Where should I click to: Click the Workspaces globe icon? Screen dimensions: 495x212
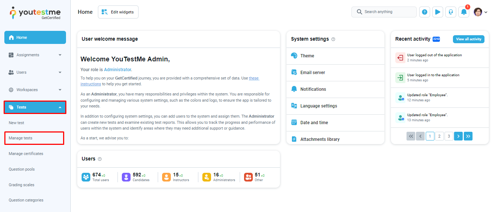tap(11, 90)
